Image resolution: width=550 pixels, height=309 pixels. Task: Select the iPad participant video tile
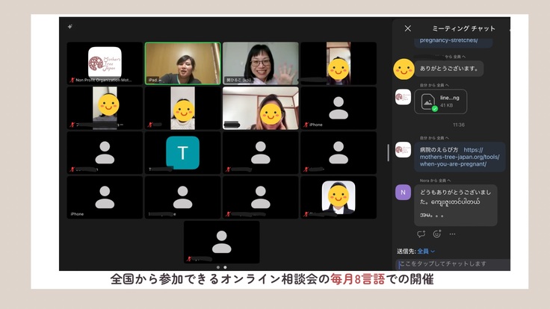[x=182, y=63]
